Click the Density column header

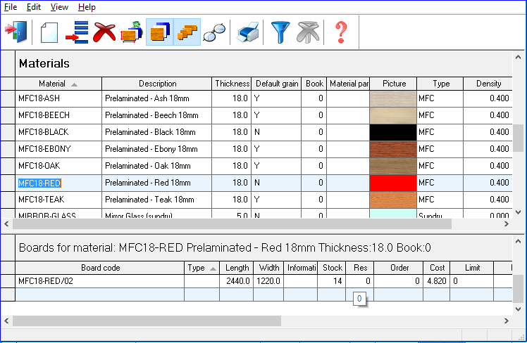[488, 84]
